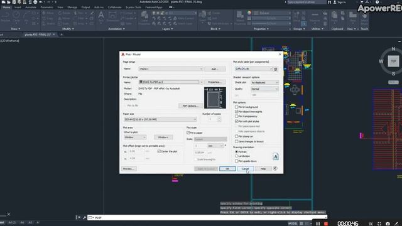Click the TOP face of the ViewCube

tap(393, 62)
